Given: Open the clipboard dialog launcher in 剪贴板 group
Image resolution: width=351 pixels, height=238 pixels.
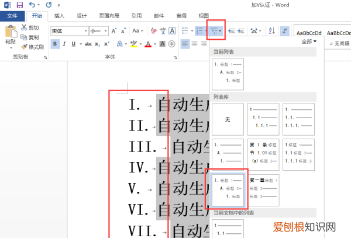Looking at the screenshot, I should coord(46,58).
